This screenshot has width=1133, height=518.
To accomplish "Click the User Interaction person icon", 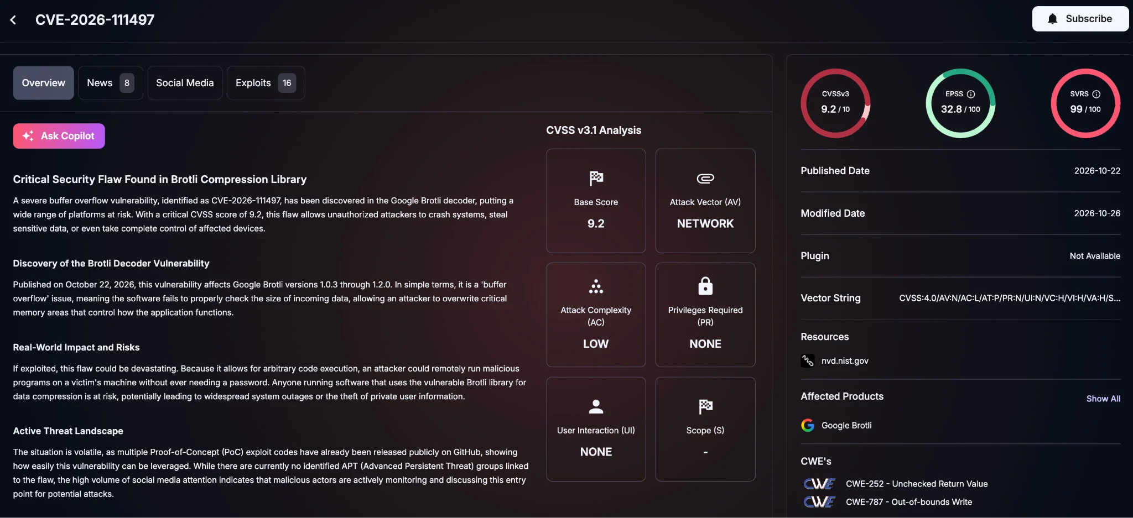I will coord(596,406).
